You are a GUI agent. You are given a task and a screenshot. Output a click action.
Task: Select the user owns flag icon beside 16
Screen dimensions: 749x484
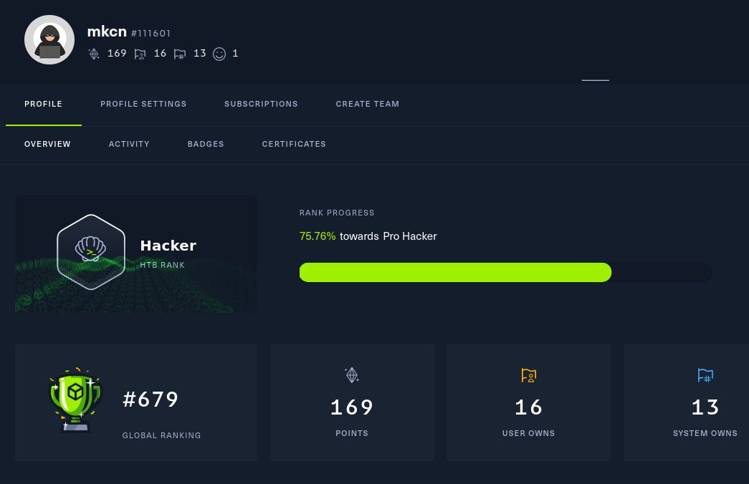pos(140,54)
